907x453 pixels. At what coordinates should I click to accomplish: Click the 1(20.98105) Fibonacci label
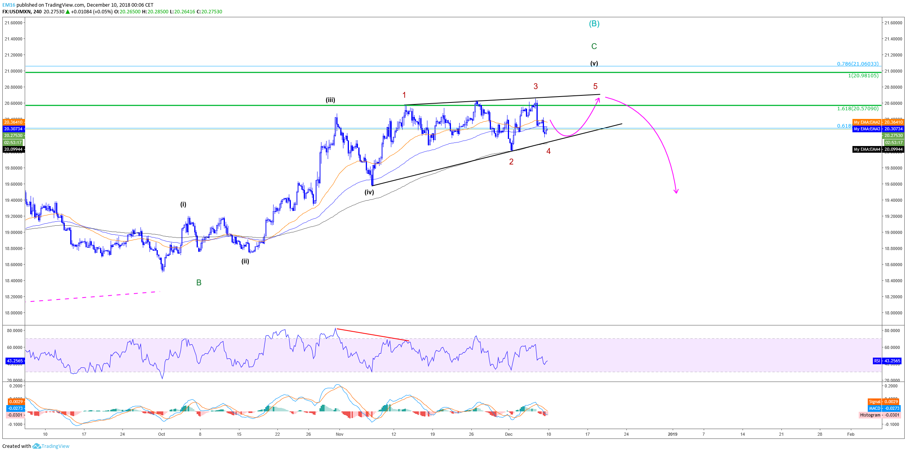(863, 75)
